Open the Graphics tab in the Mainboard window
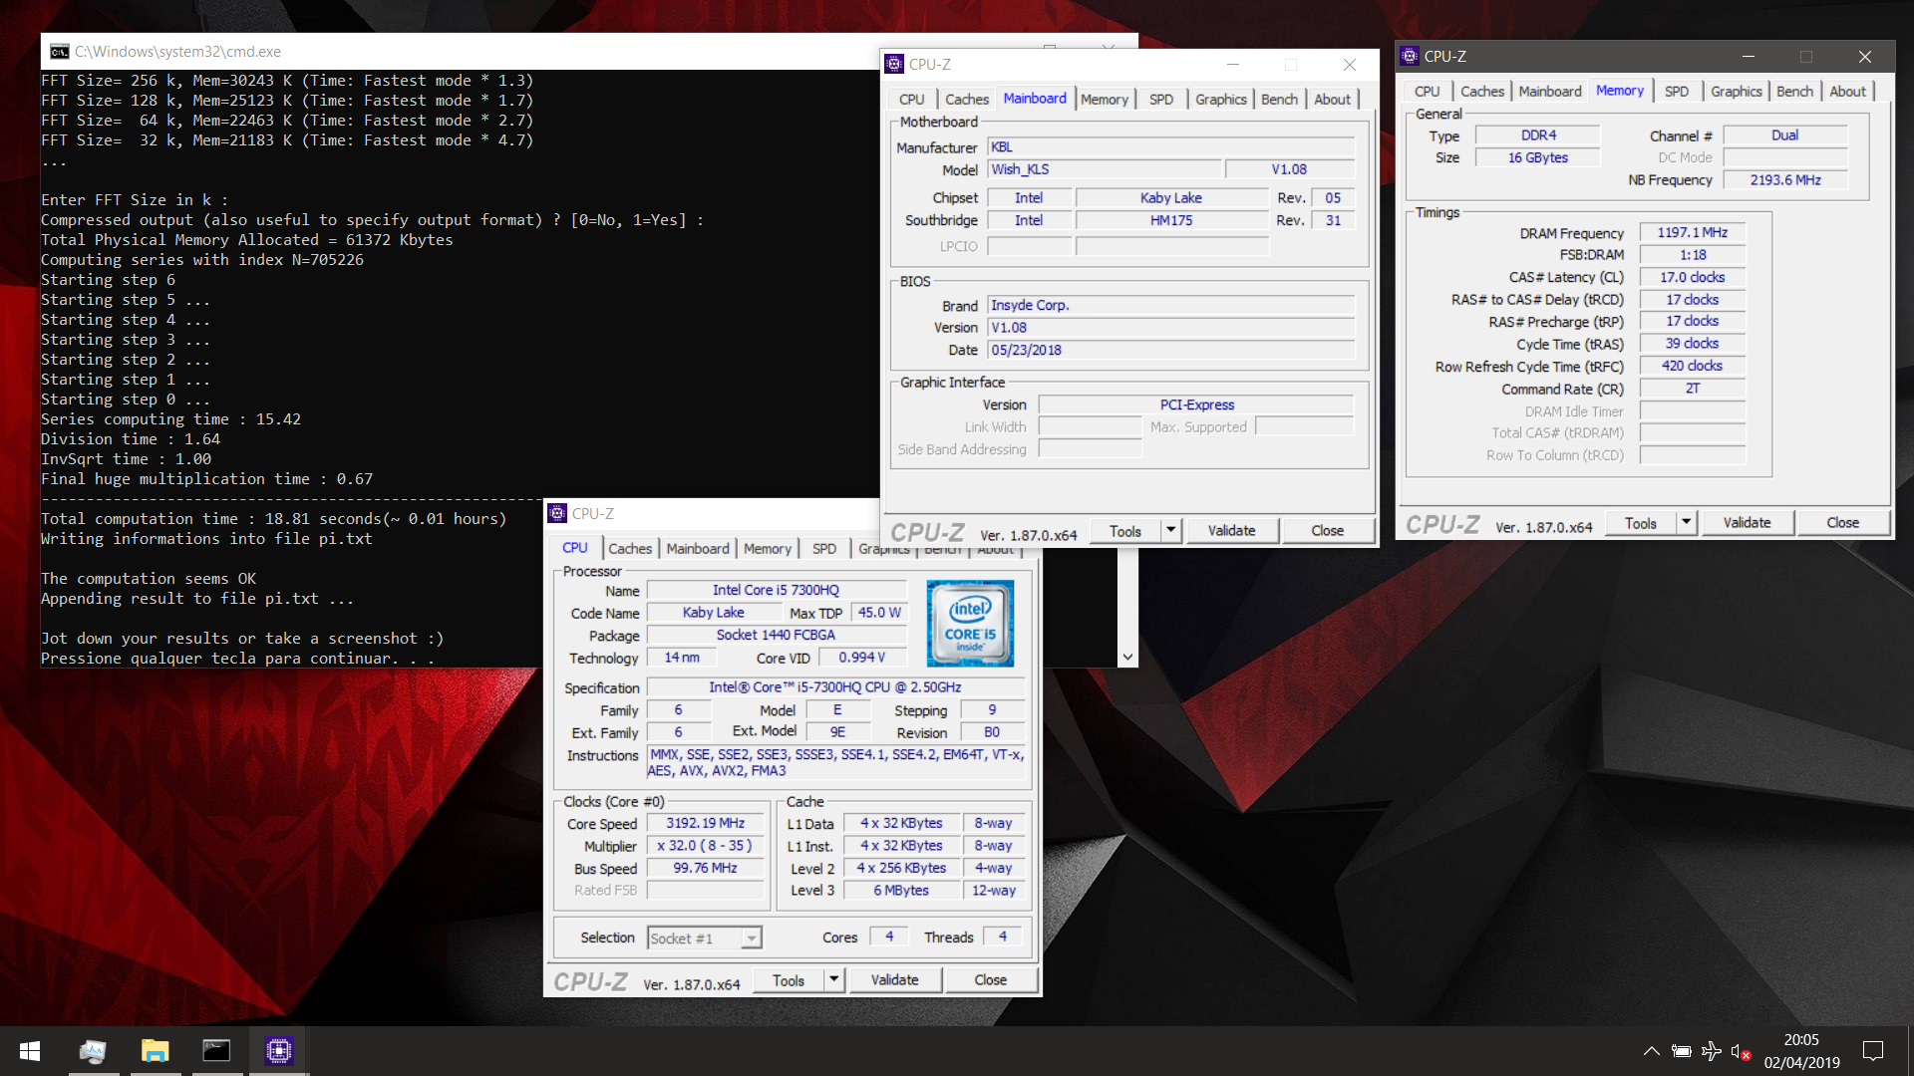This screenshot has height=1076, width=1914. (1220, 99)
